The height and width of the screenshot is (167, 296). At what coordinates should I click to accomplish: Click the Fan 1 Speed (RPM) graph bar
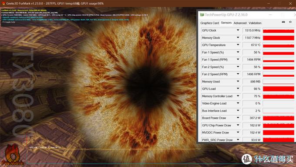coord(279,60)
